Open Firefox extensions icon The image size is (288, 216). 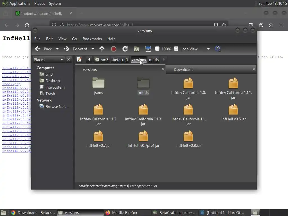click(271, 25)
